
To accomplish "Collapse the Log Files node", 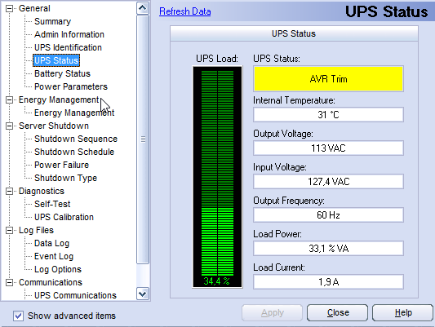I will pyautogui.click(x=9, y=230).
